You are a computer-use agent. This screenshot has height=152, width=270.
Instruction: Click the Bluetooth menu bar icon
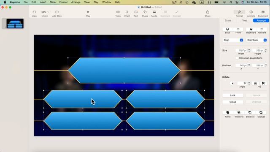(181, 2)
